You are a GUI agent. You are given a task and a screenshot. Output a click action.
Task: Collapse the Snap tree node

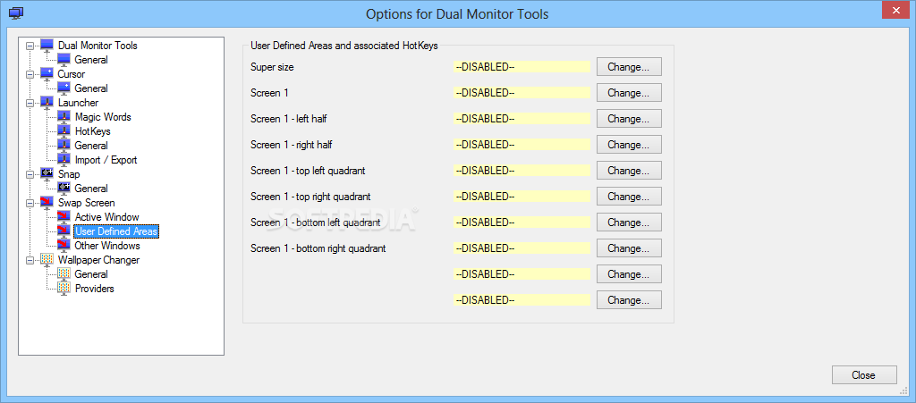[30, 173]
